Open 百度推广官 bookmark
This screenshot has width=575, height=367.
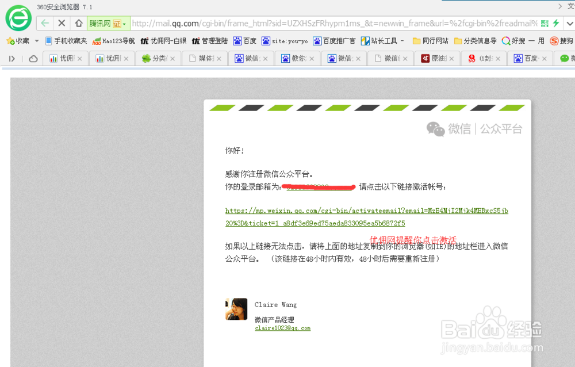(334, 41)
